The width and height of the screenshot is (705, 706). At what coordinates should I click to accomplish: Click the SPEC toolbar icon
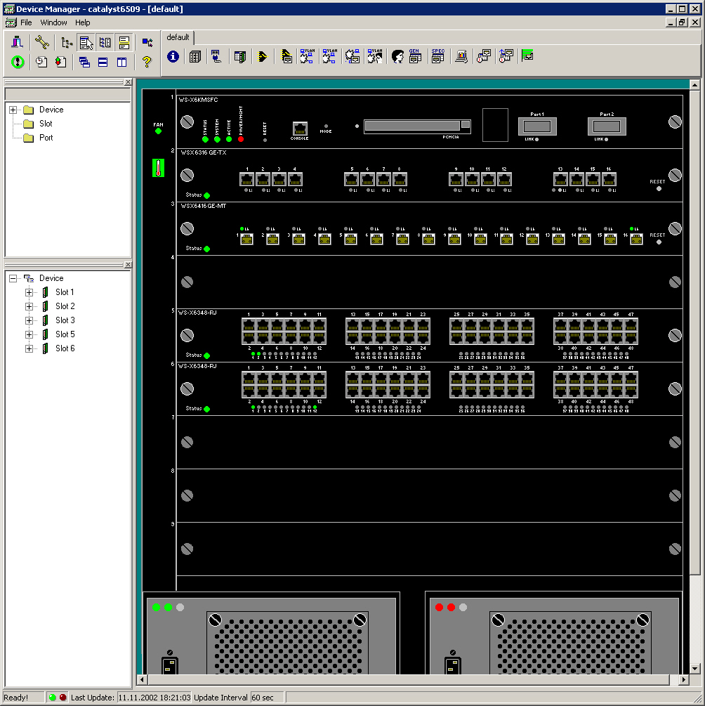point(437,57)
